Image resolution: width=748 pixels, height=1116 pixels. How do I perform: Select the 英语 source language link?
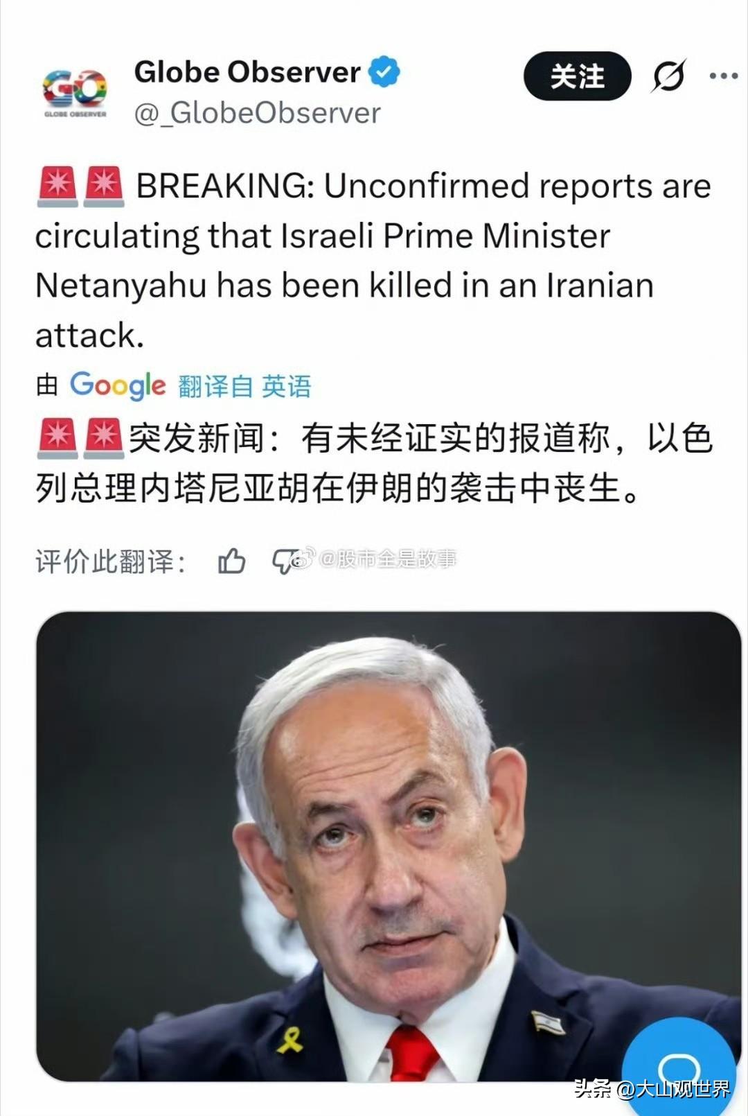(287, 386)
